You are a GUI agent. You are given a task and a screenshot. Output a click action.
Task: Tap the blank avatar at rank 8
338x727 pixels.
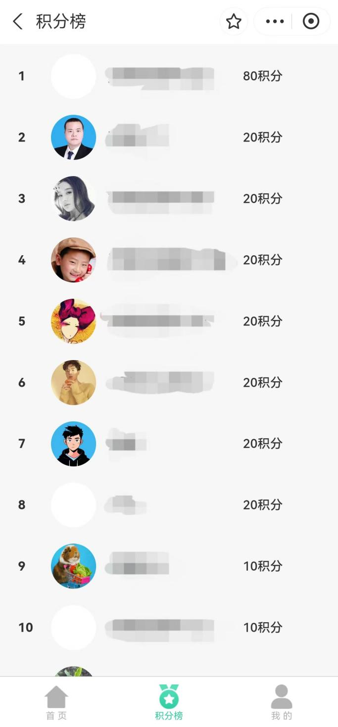coord(73,505)
